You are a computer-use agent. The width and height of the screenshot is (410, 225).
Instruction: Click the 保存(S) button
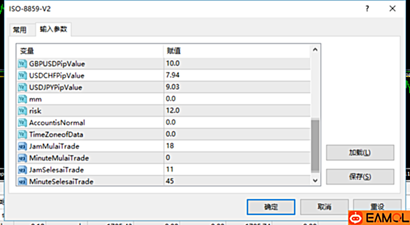pyautogui.click(x=360, y=177)
